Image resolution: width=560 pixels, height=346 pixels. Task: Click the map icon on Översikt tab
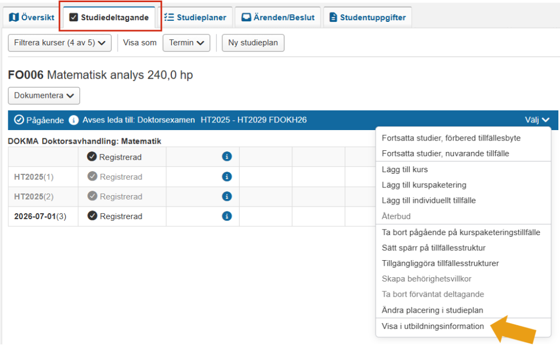(x=14, y=17)
